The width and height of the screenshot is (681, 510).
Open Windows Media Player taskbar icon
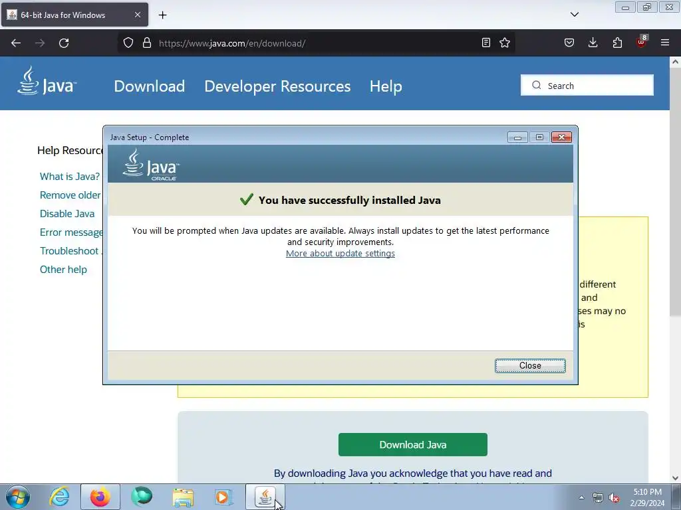[223, 497]
